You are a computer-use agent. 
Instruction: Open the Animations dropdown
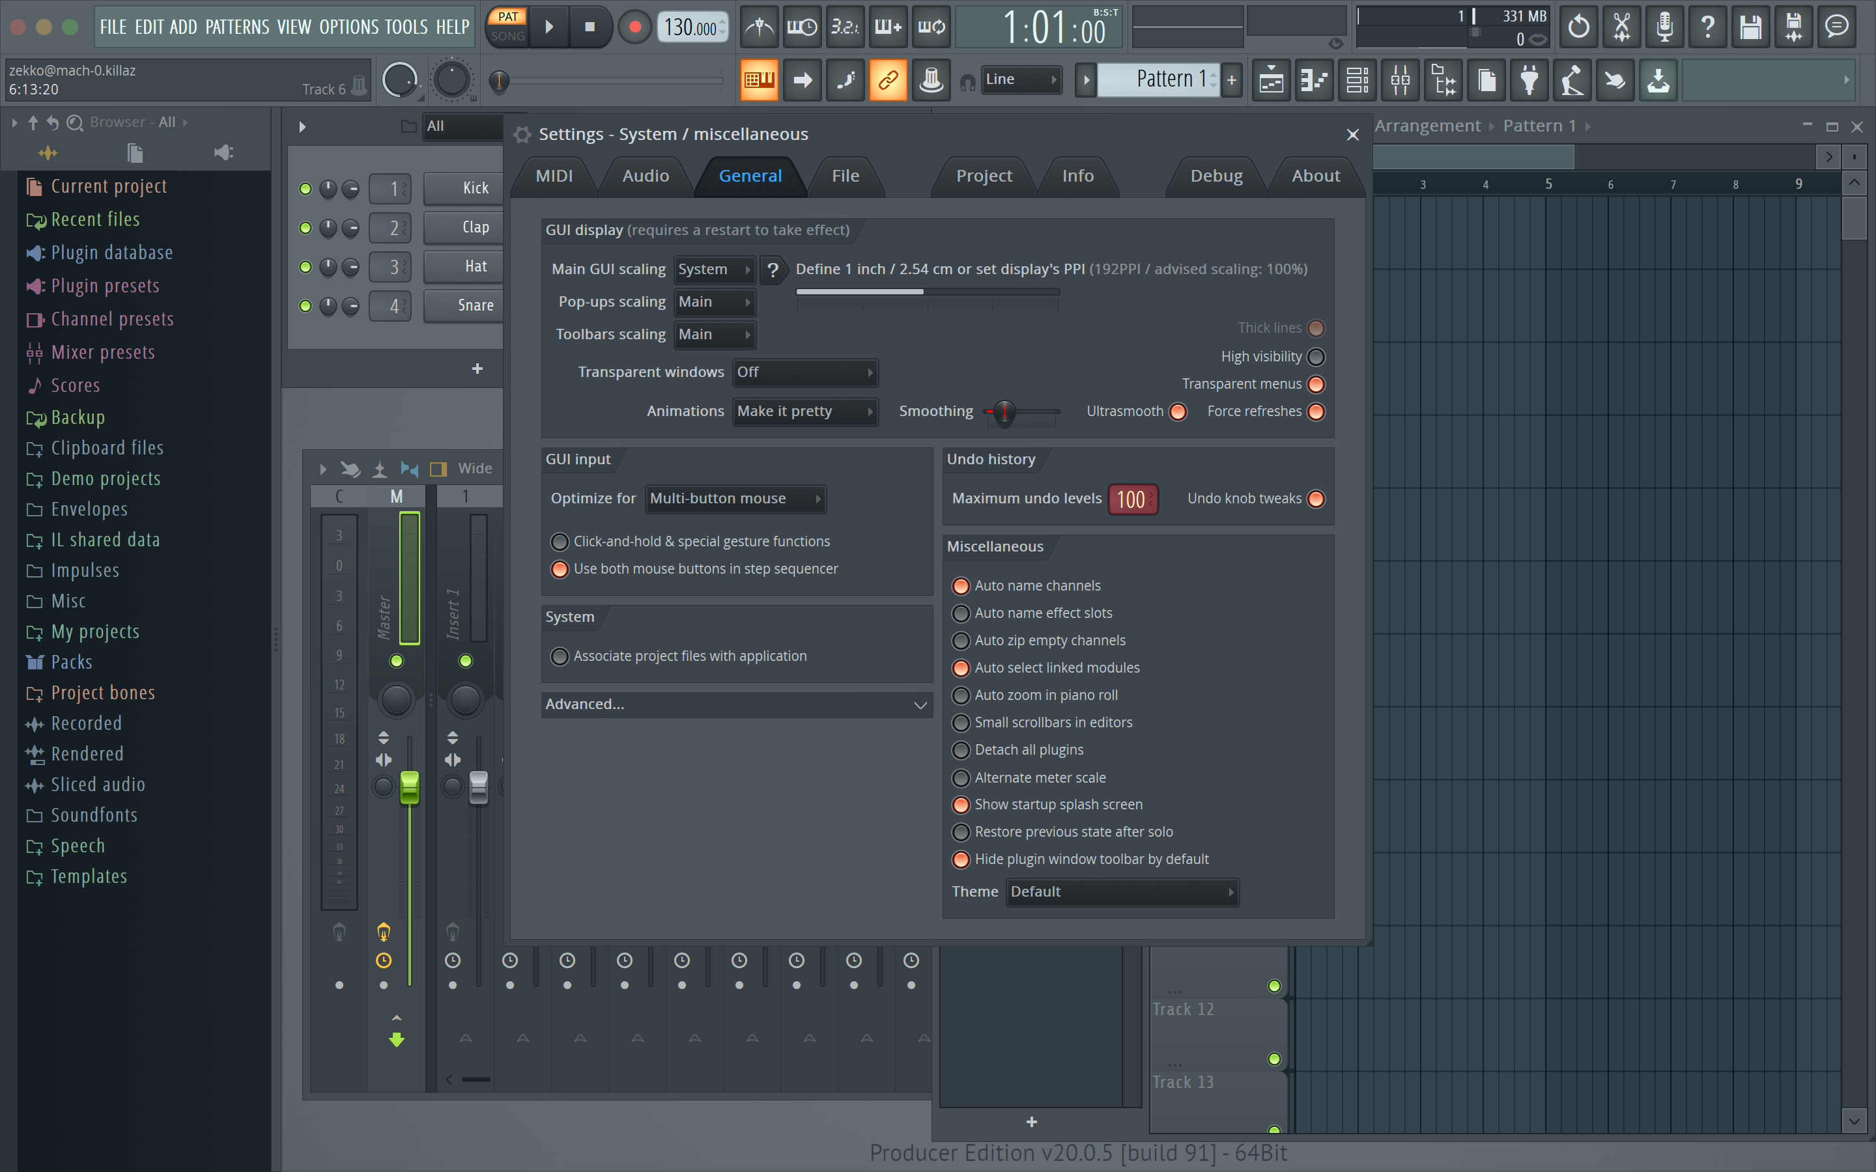804,412
